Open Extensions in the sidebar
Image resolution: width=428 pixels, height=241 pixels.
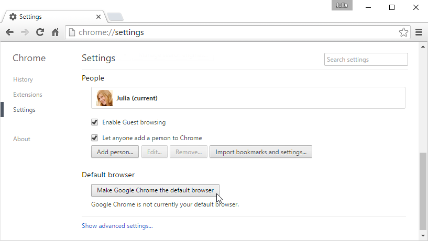(x=28, y=95)
